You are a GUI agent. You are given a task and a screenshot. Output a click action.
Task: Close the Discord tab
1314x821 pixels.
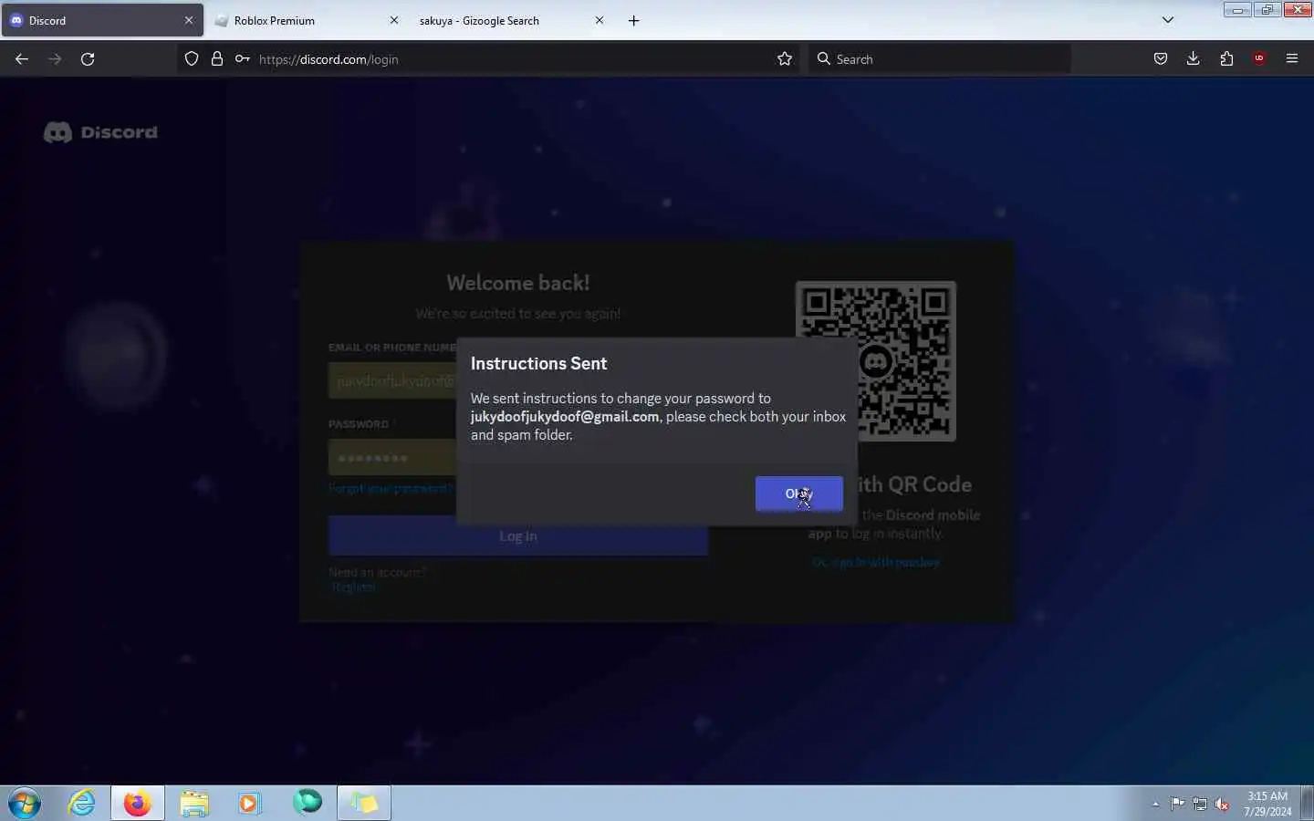(189, 20)
